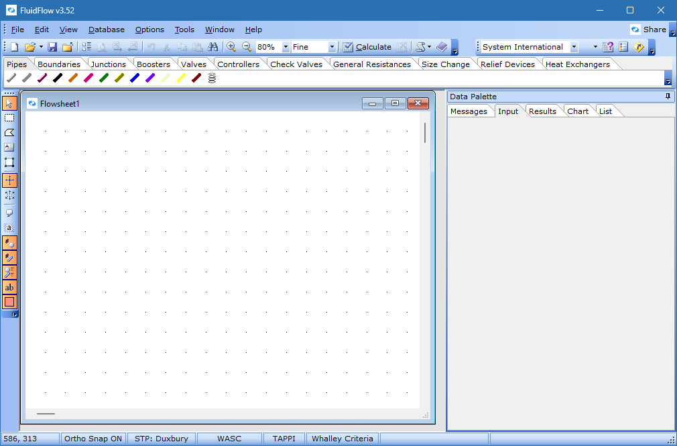
Task: Expand the script icon dropdown arrow
Action: [429, 47]
